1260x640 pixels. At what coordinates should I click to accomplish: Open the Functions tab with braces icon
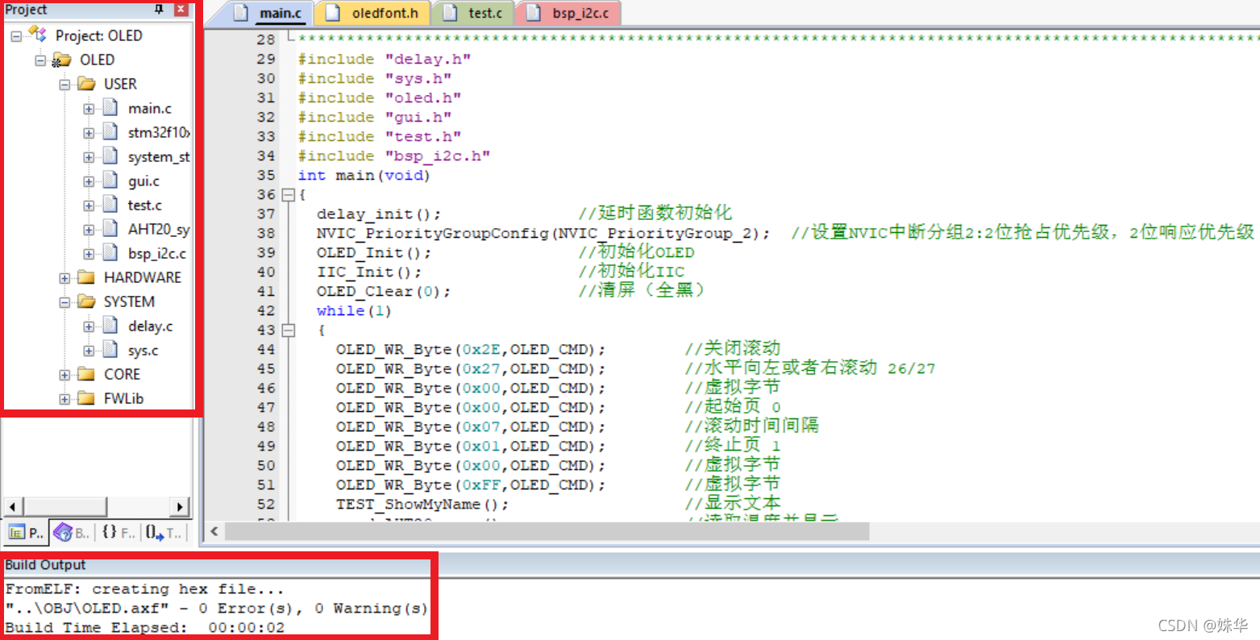(x=118, y=533)
